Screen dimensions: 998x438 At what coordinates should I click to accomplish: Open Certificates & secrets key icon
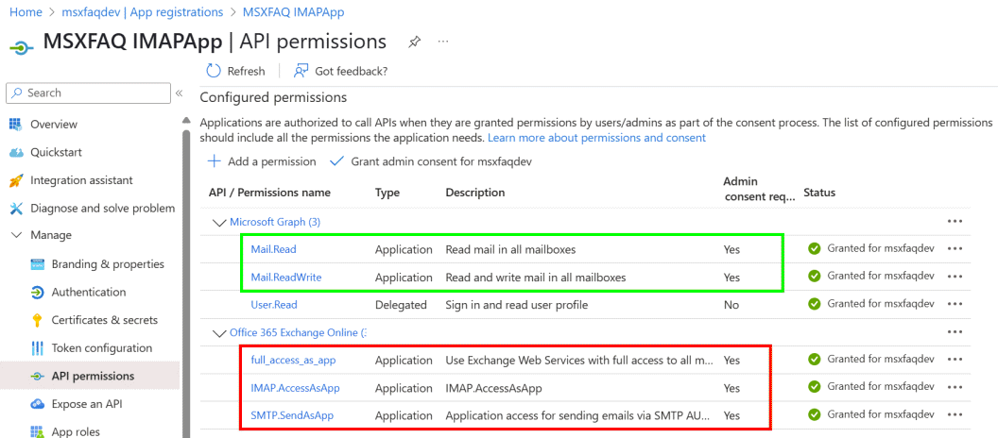click(38, 320)
